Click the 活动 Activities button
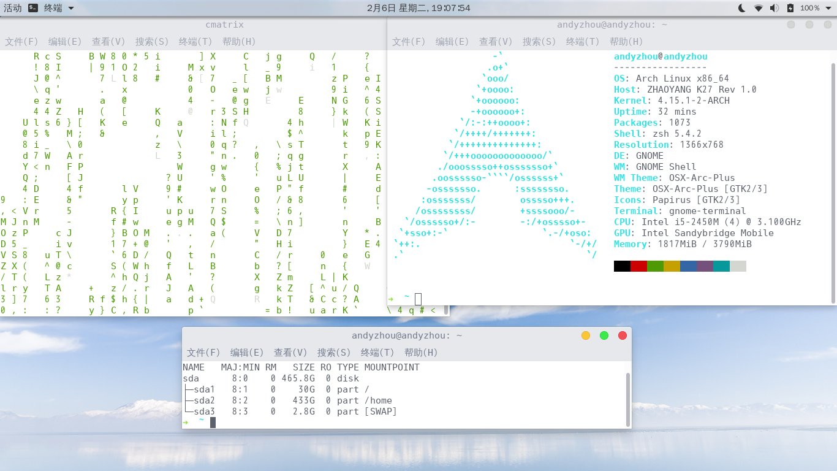The image size is (837, 471). click(12, 8)
